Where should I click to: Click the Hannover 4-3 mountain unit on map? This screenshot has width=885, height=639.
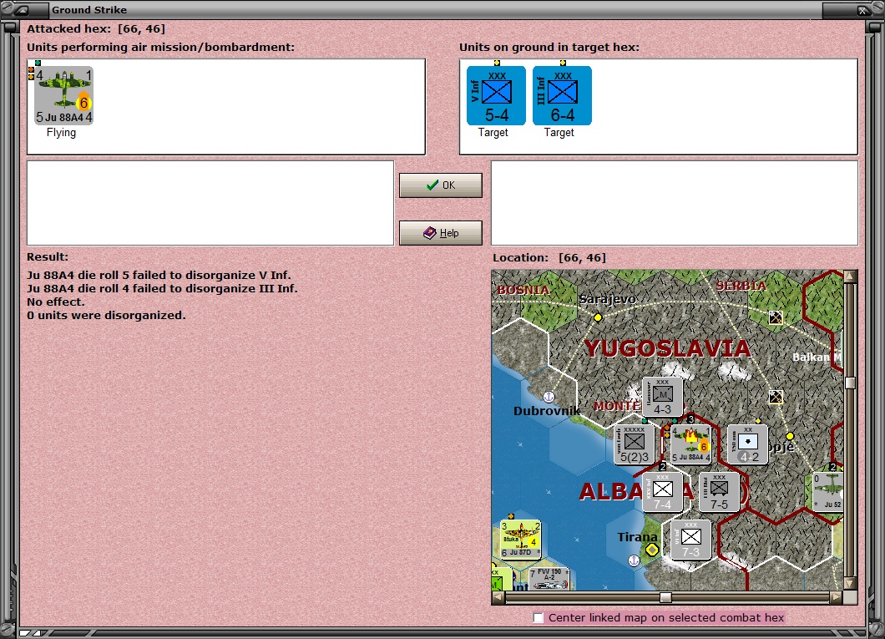click(662, 397)
